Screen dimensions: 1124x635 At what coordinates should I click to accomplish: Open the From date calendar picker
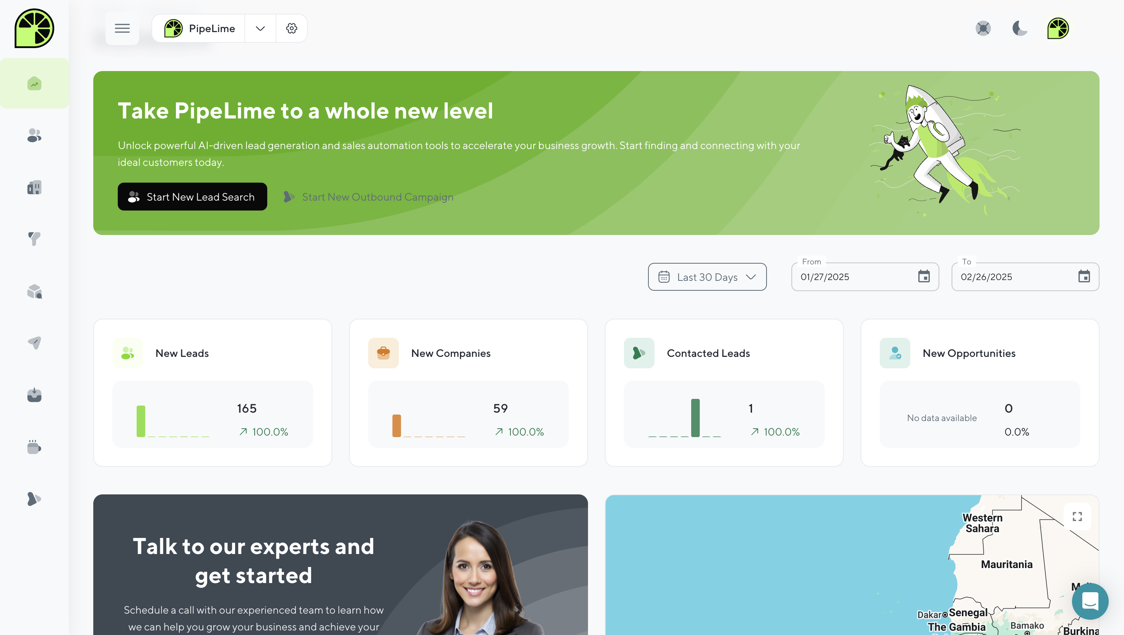click(x=923, y=276)
